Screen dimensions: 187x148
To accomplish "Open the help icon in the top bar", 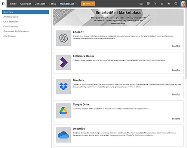I will tap(176, 4).
